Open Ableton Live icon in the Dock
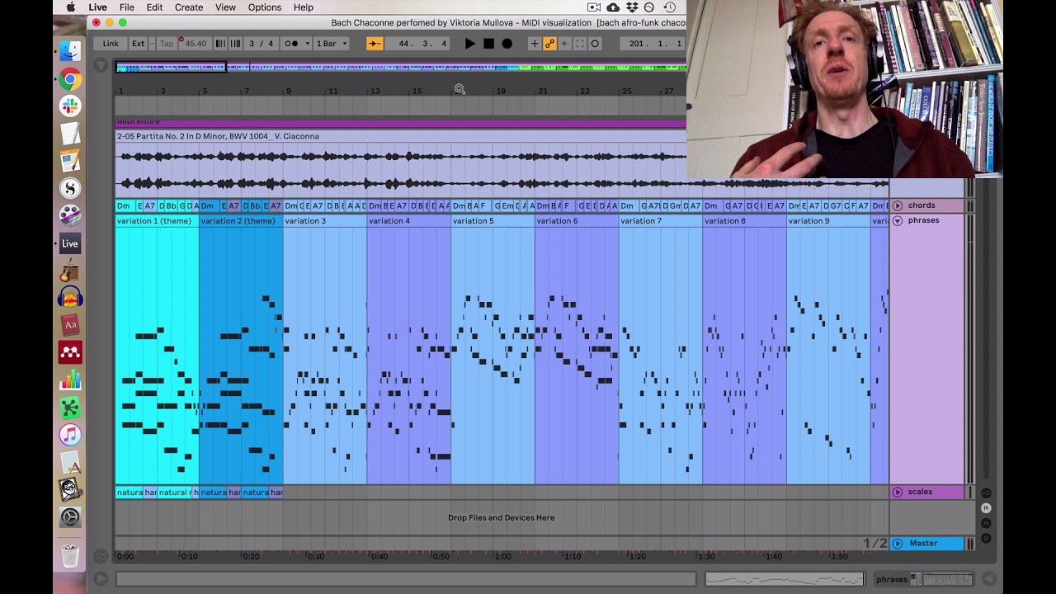The width and height of the screenshot is (1056, 594). [70, 243]
